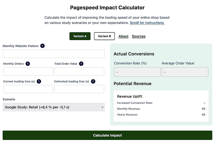
Task: Select the Total Order Value input field
Action: [x=79, y=71]
